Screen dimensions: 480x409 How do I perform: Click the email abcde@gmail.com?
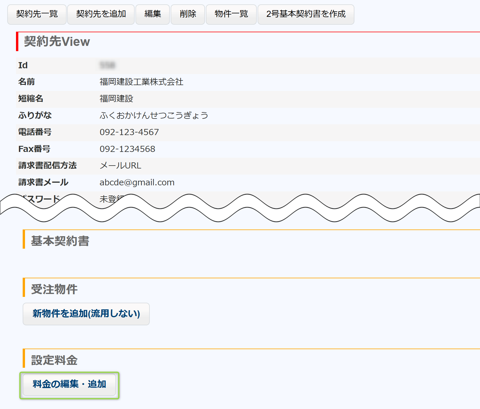pos(137,182)
